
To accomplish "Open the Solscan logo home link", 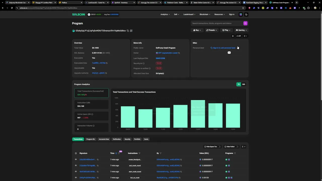I will [x=78, y=14].
